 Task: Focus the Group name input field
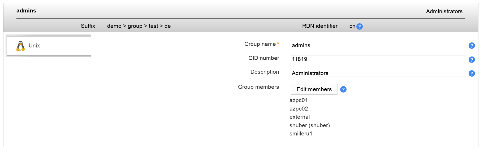click(378, 45)
